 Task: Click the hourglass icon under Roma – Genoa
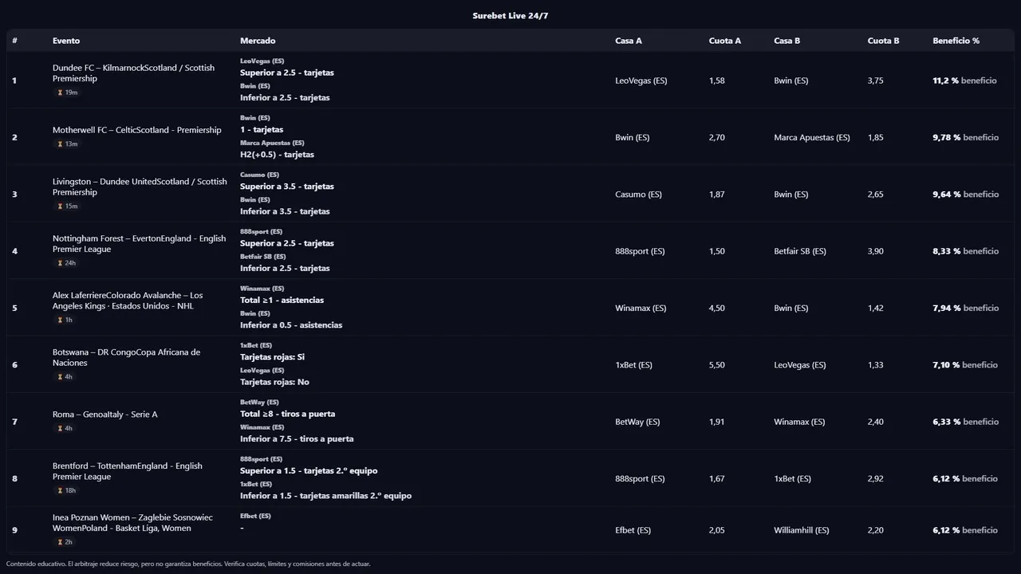[60, 429]
